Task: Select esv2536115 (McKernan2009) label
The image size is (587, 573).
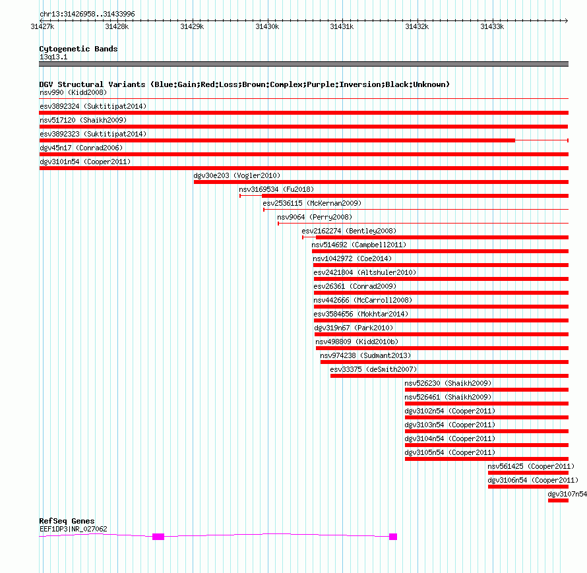Action: tap(312, 203)
